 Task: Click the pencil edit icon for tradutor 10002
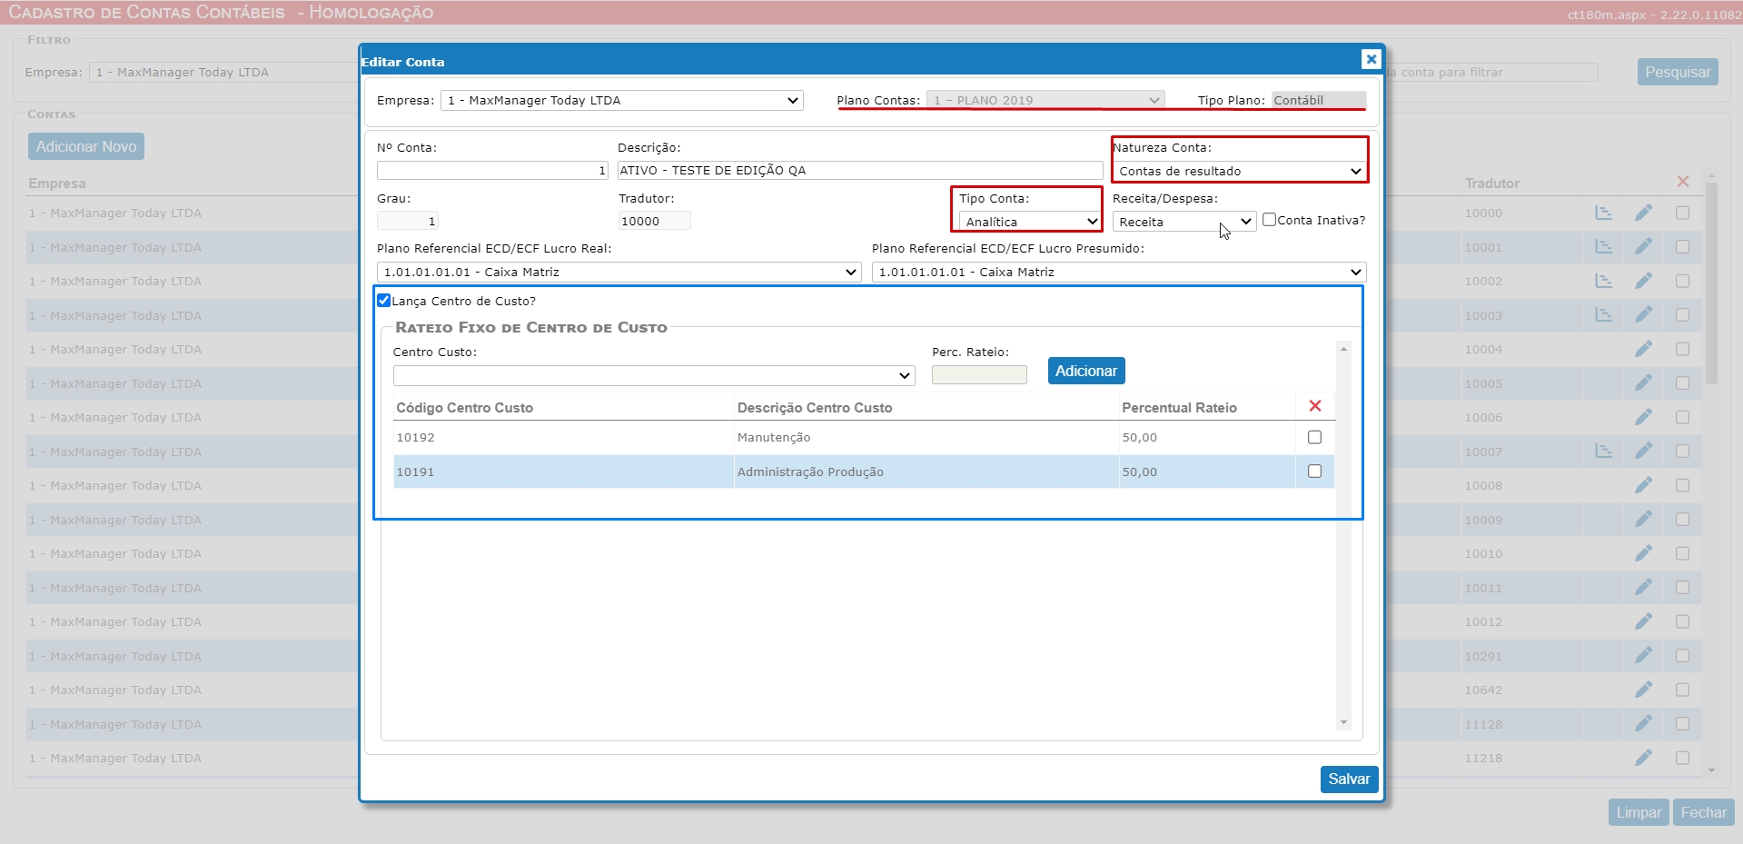1643,281
